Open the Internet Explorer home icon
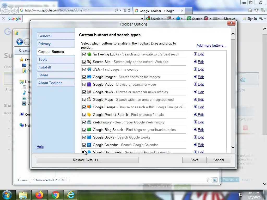The width and height of the screenshot is (267, 200). [x=250, y=10]
